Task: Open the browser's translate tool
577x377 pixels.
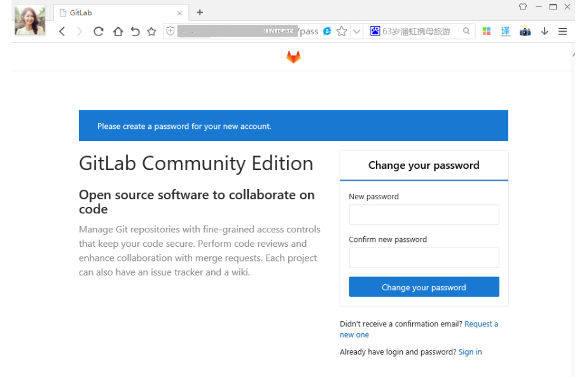Action: click(x=505, y=30)
